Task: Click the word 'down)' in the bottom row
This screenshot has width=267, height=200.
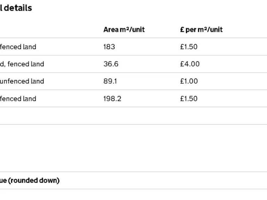Action: 50,181
